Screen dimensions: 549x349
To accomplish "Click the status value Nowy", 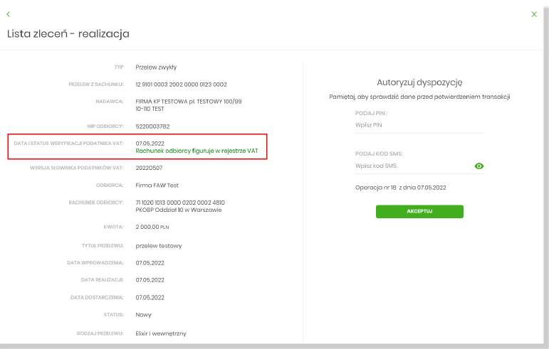I will 143,314.
